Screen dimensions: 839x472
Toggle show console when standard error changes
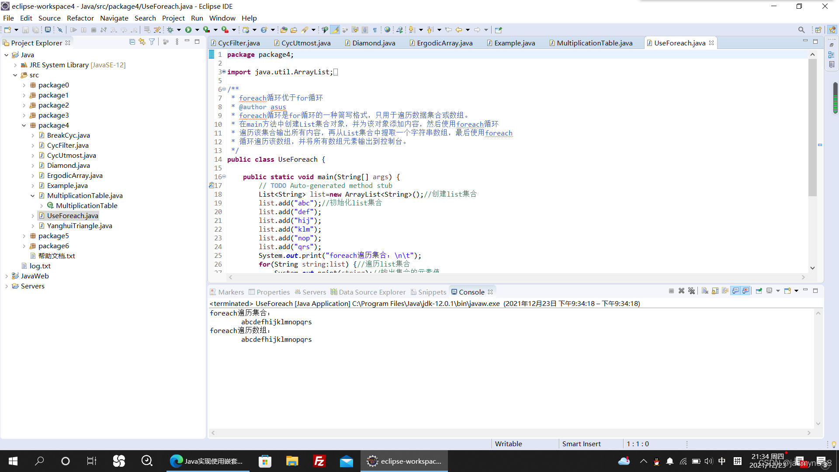(x=746, y=291)
